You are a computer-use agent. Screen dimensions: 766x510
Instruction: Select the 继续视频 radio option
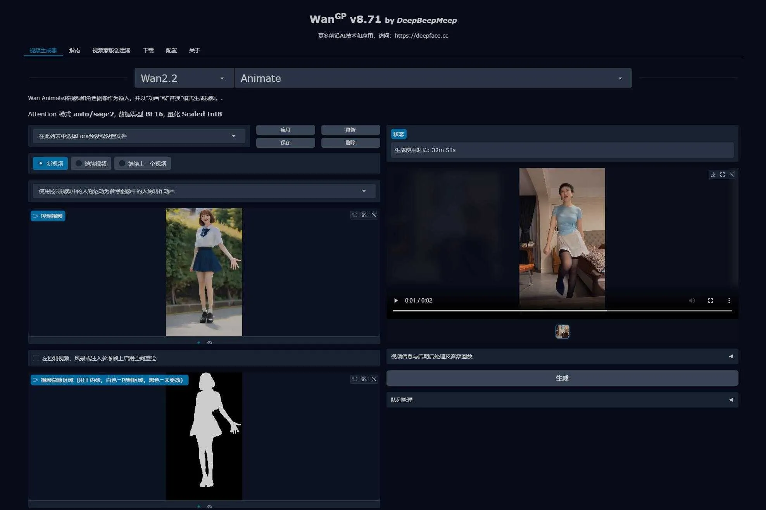pos(91,164)
